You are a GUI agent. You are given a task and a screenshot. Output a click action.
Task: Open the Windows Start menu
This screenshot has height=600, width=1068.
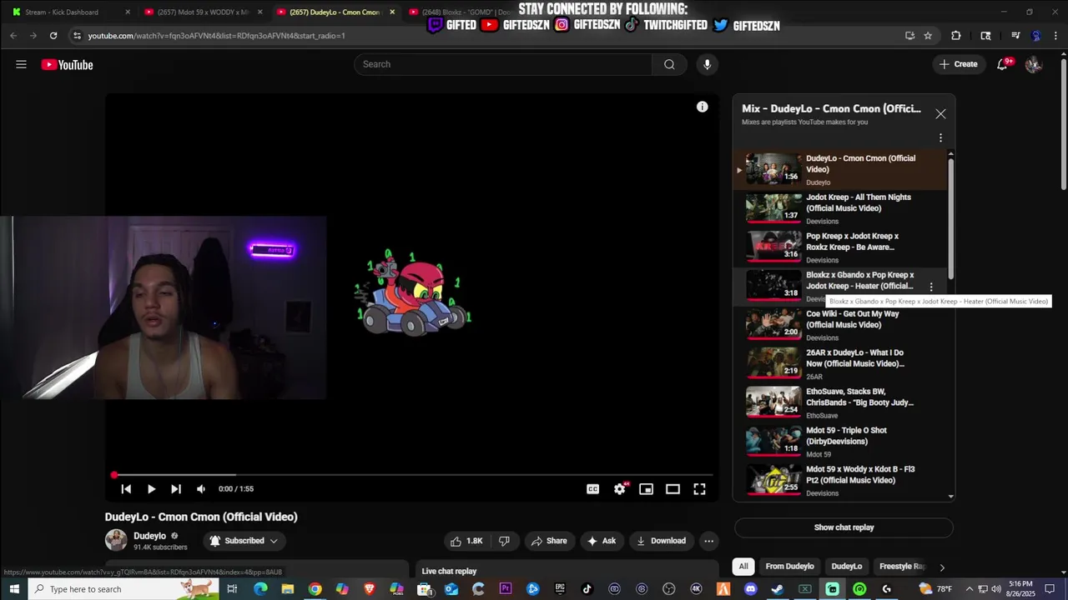pyautogui.click(x=14, y=589)
